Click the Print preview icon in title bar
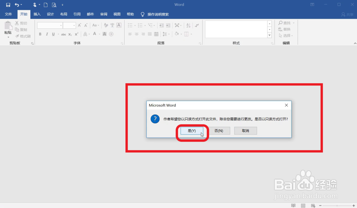Screen dimensions: 357x208 point(54,5)
